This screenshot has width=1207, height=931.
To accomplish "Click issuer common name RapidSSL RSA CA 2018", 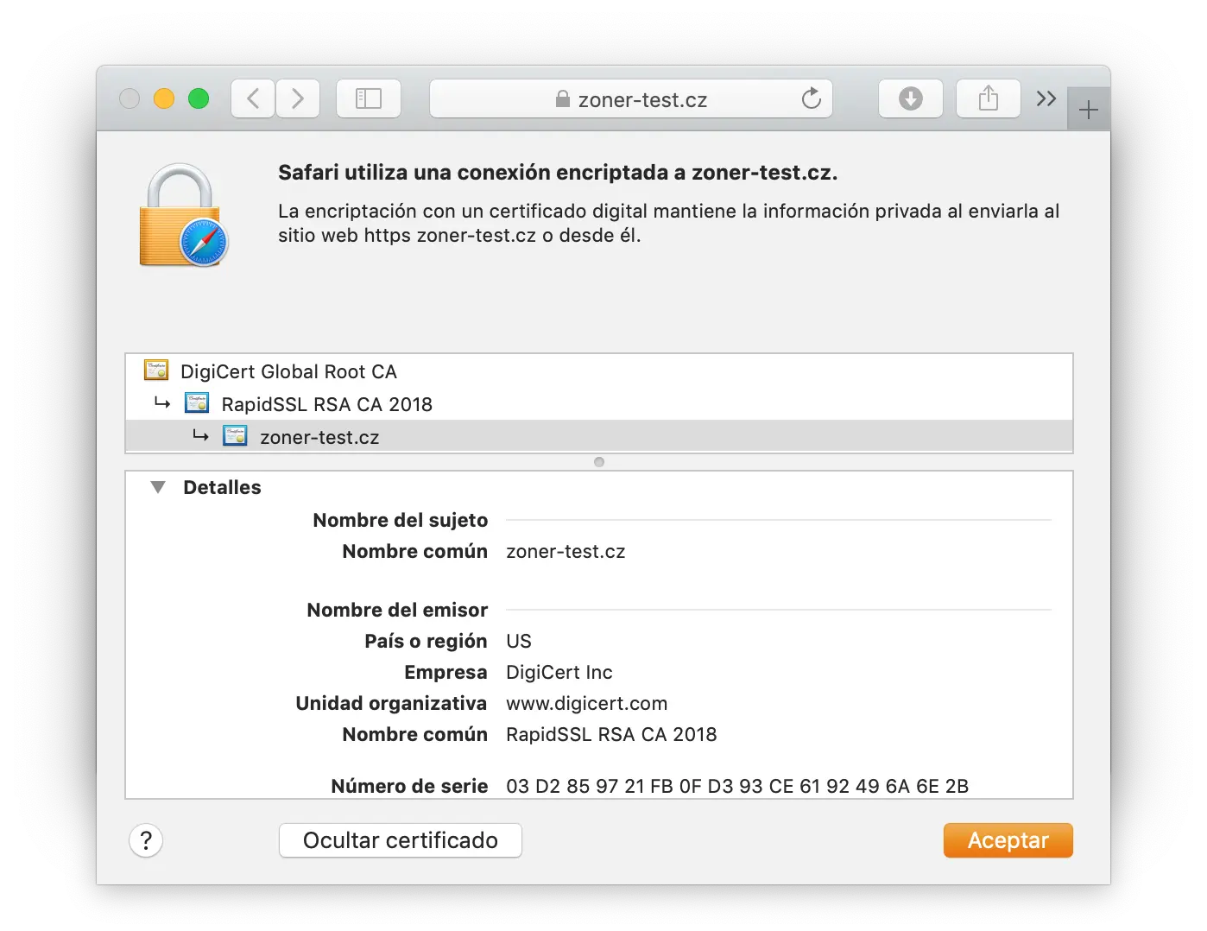I will 611,735.
